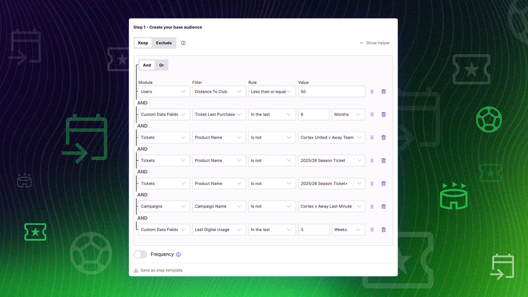Image resolution: width=528 pixels, height=297 pixels.
Task: Enable the Frequency toggle
Action: [x=140, y=254]
